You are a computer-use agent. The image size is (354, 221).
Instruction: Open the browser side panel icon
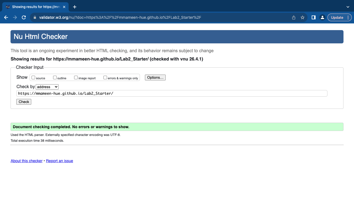pyautogui.click(x=313, y=17)
